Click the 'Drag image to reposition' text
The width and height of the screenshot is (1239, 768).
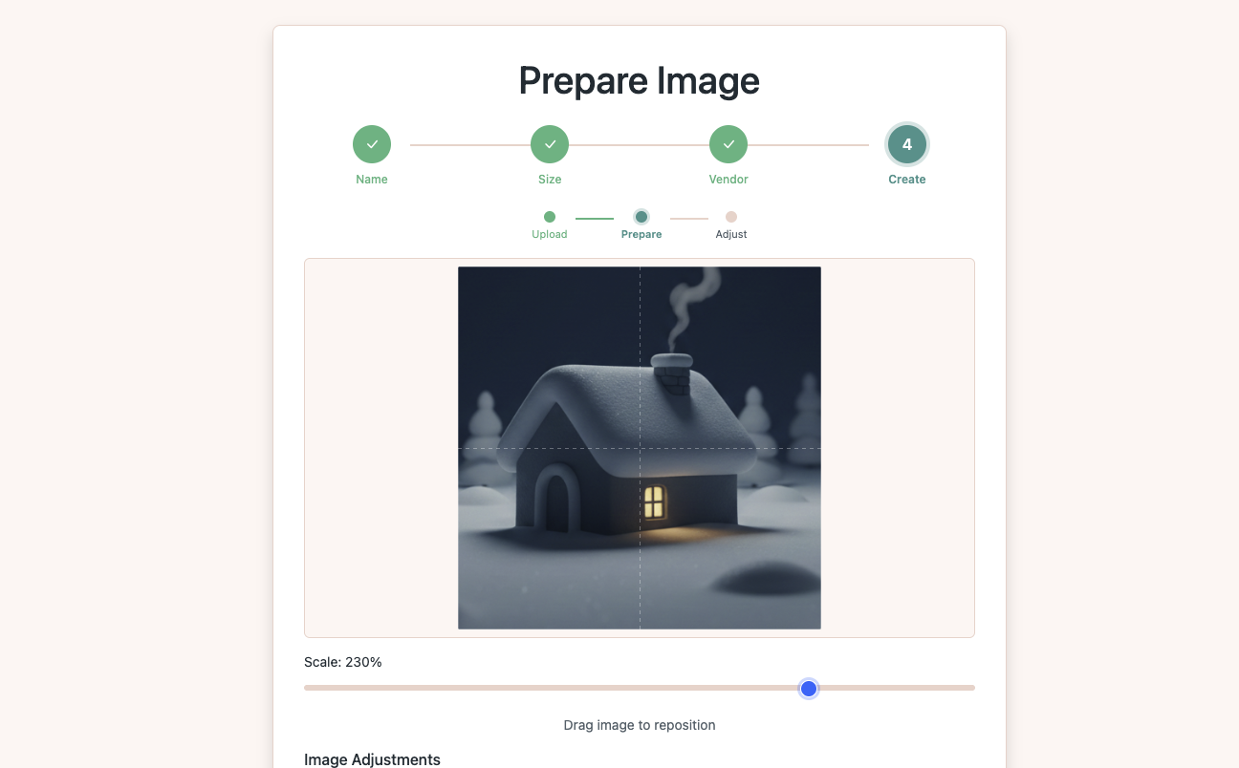(639, 725)
